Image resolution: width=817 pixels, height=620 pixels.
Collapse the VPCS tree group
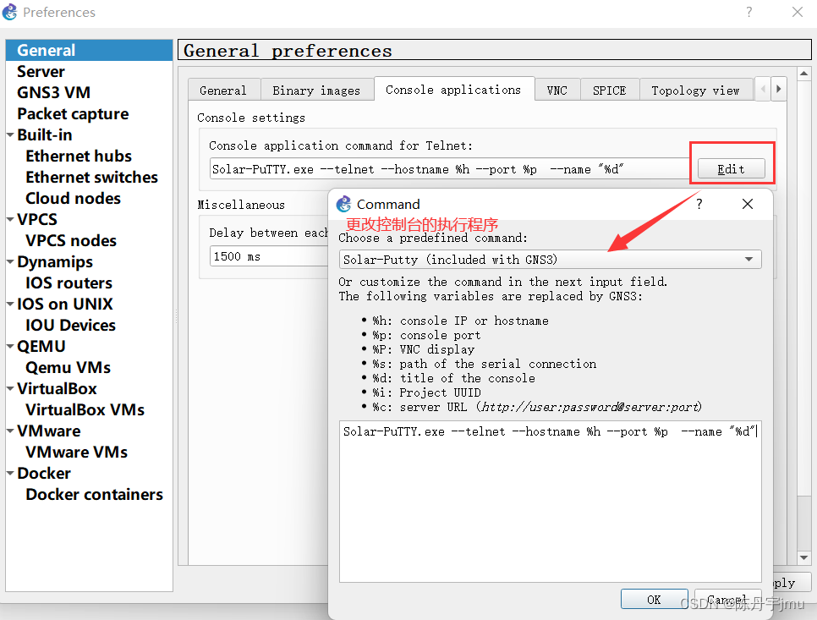tap(10, 219)
